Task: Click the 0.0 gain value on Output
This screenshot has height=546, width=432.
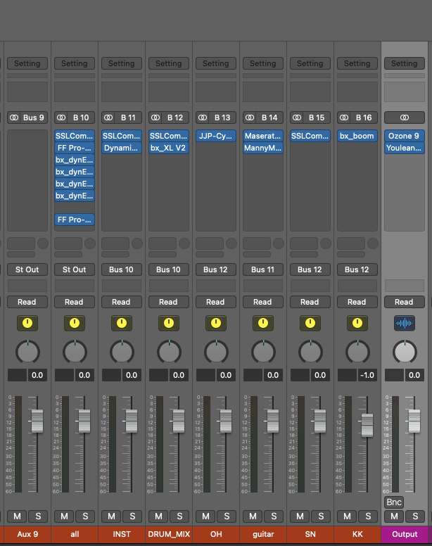Action: pos(414,376)
